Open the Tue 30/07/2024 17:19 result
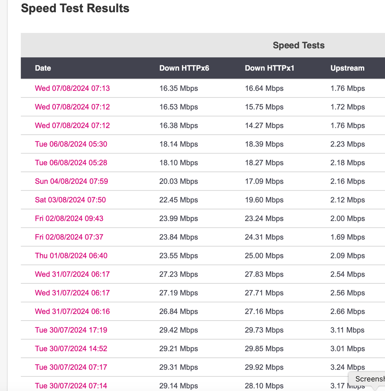 click(71, 330)
